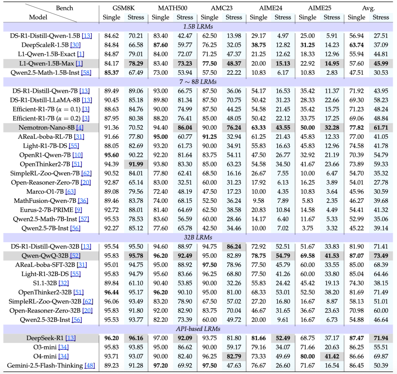Select the Gemini-2.5-Flash-Thinking model name

[45, 366]
